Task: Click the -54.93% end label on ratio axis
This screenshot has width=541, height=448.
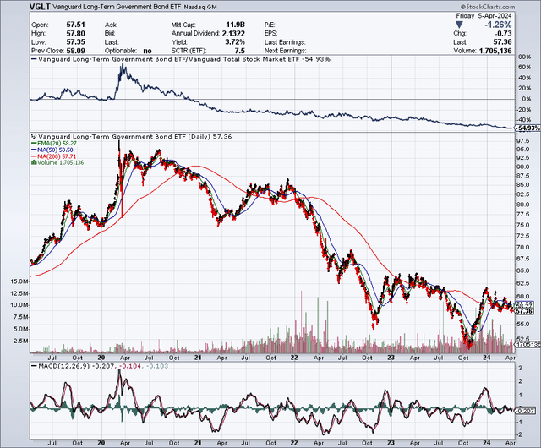Action: click(x=527, y=128)
